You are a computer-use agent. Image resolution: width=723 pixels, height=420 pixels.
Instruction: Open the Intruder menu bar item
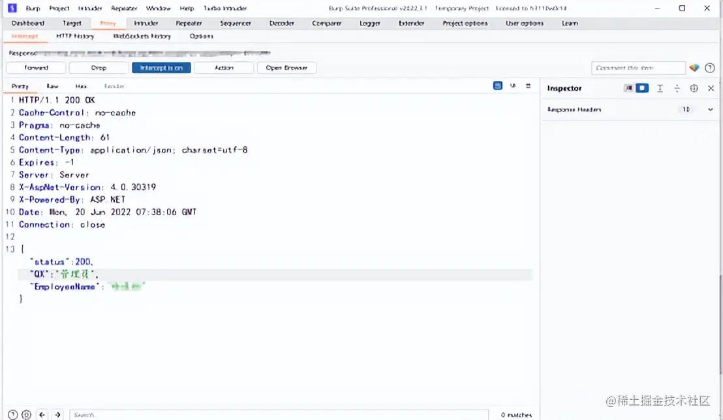point(90,8)
